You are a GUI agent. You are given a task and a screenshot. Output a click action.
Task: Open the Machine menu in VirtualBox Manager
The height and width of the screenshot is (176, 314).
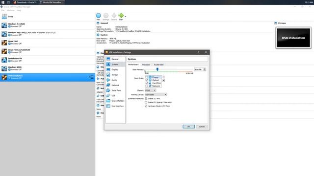pyautogui.click(x=11, y=10)
